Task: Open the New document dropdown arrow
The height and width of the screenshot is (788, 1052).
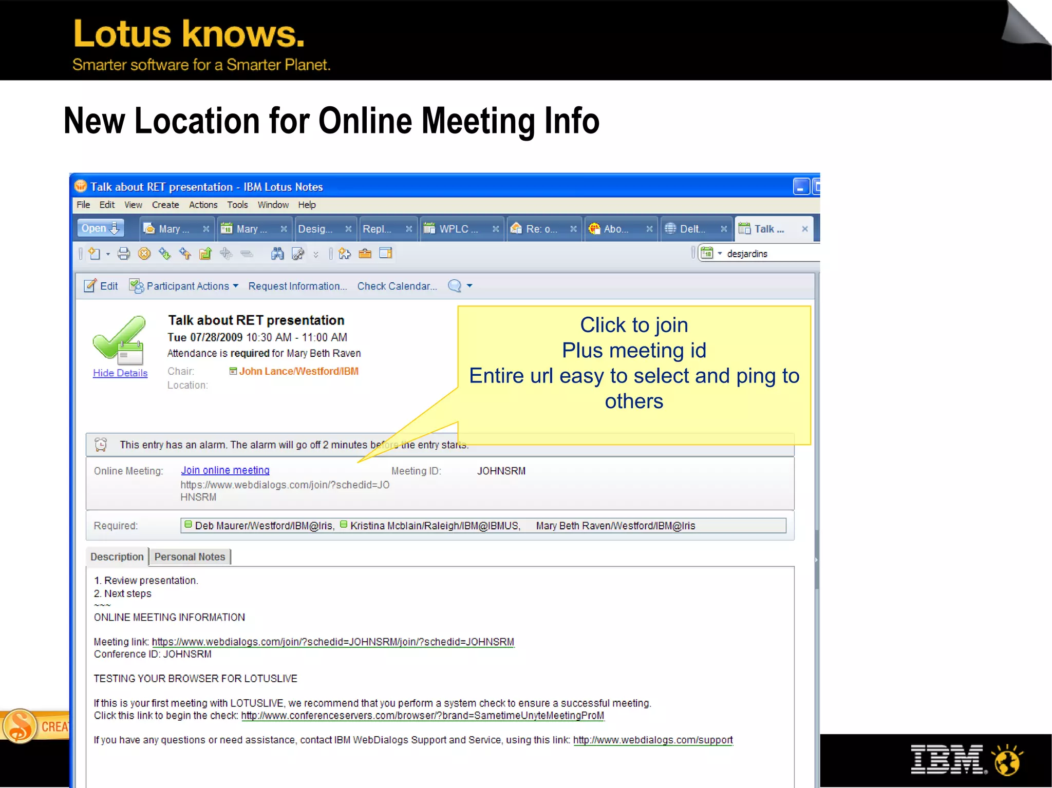Action: coord(108,254)
